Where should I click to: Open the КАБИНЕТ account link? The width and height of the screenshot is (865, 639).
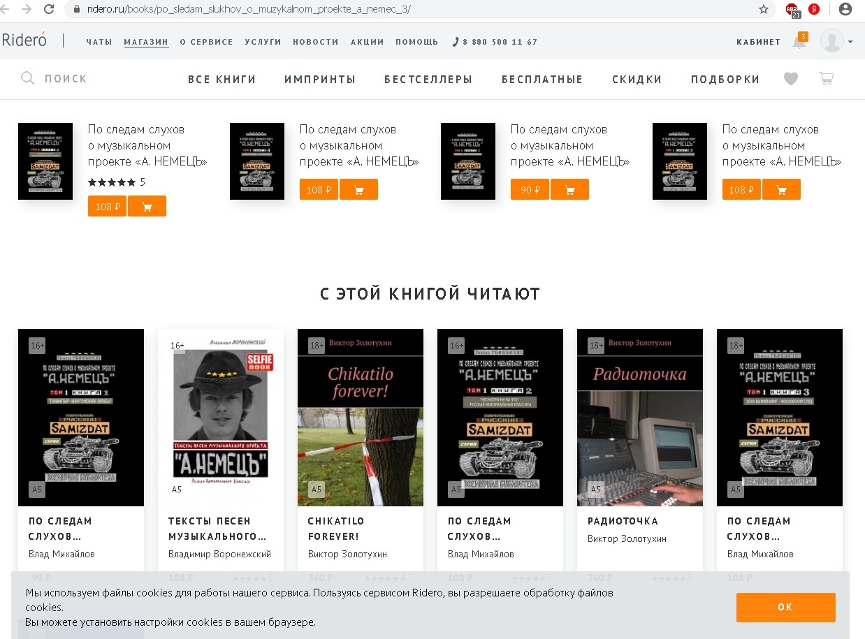[759, 42]
